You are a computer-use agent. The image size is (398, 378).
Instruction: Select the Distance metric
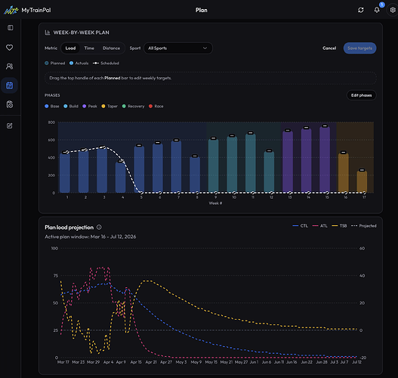[x=111, y=48]
